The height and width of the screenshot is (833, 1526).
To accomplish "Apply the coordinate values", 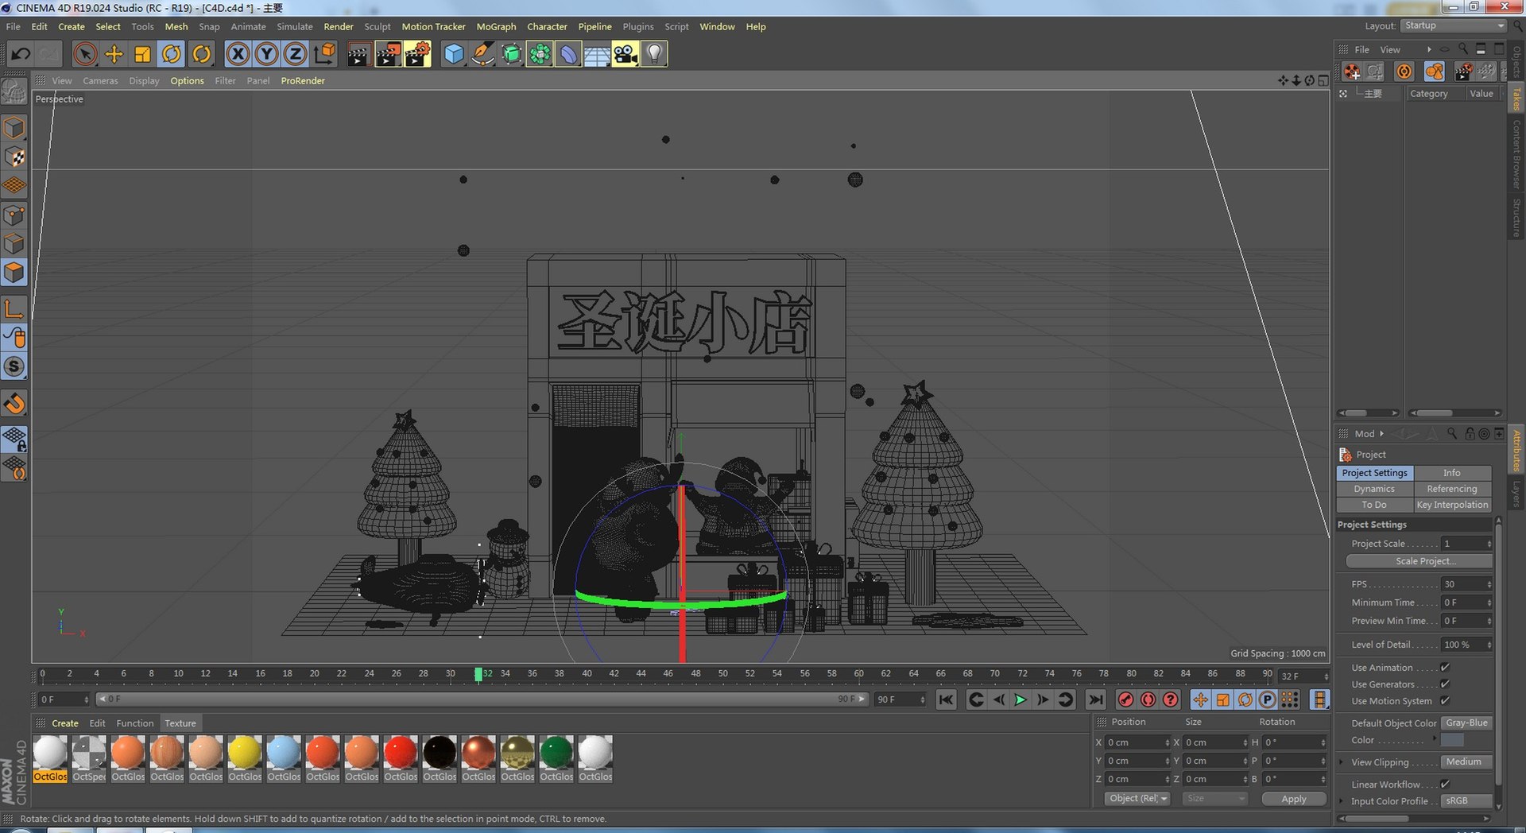I will [x=1294, y=799].
